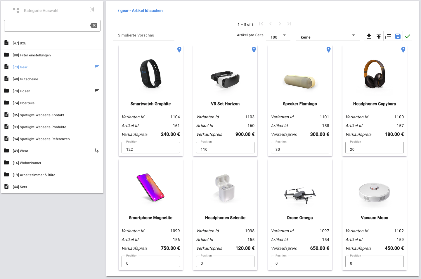The height and width of the screenshot is (279, 421).
Task: Select the [93] Spotlight-Webseite-Produkte category
Action: pos(52,127)
